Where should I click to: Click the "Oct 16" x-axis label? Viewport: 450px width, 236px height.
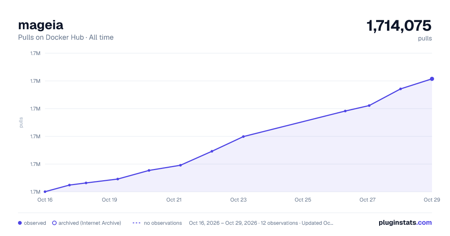(45, 200)
